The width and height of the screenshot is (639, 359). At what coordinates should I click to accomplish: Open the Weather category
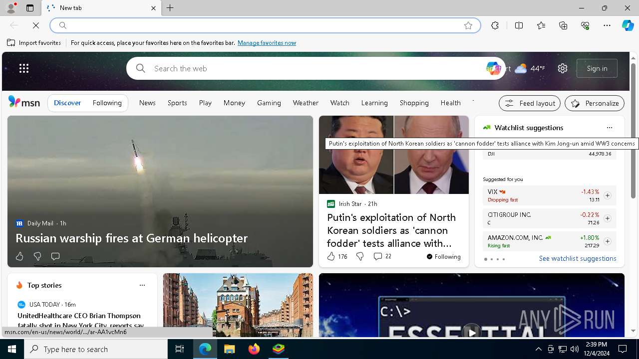(x=306, y=103)
